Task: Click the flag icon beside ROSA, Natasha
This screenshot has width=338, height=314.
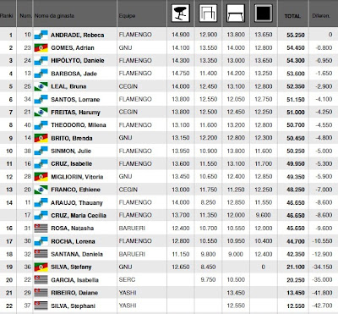Action: click(x=41, y=229)
